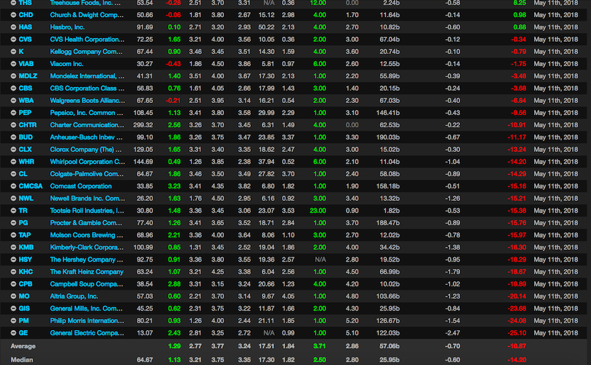Screen dimensions: 591x365
Task: Select Tootsie Roll's 23.00 green value
Action: pos(318,211)
